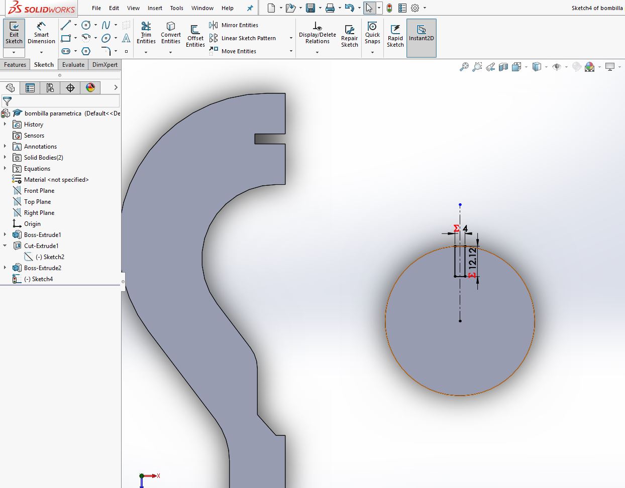Select the Point sketch tool
The image size is (625, 488).
[x=126, y=51]
